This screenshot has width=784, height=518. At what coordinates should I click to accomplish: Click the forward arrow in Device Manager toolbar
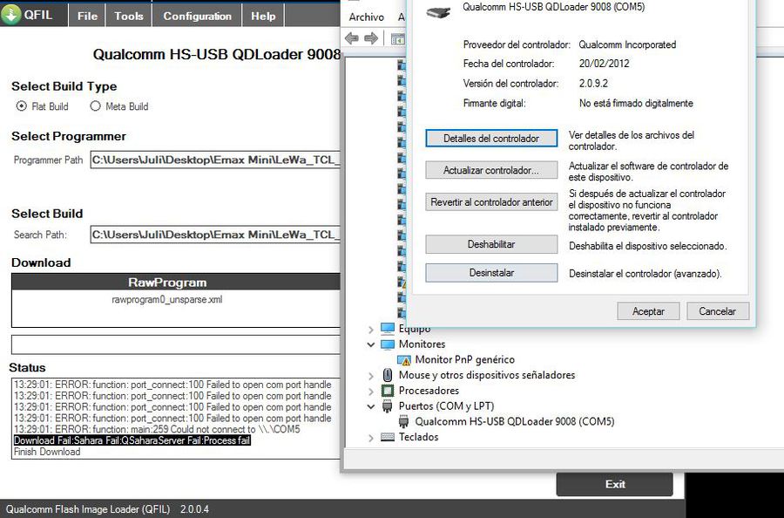(x=371, y=38)
